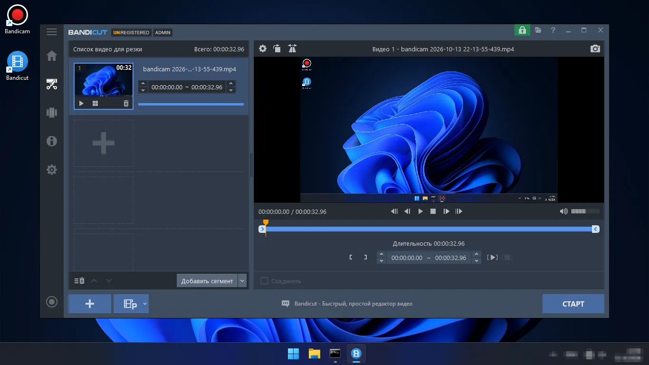
Task: Take a snapshot with the camera icon
Action: (595, 48)
